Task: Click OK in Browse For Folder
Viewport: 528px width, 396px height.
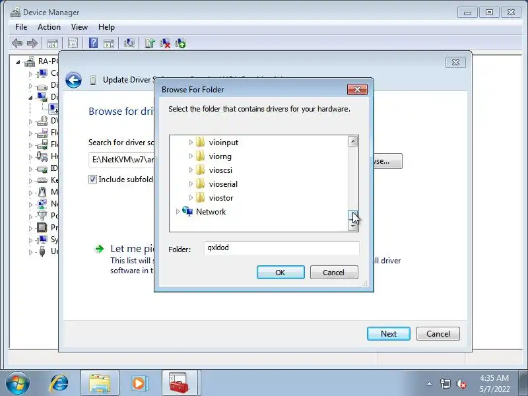Action: pos(280,272)
